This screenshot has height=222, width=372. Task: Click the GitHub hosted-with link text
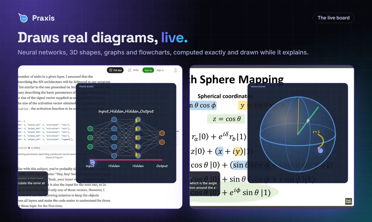37,148
